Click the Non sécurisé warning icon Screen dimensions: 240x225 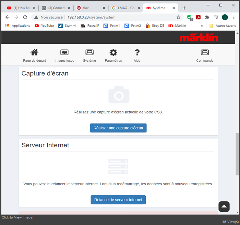36,17
